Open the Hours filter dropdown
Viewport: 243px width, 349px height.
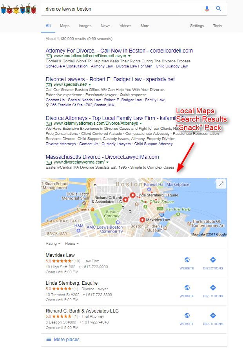72,244
